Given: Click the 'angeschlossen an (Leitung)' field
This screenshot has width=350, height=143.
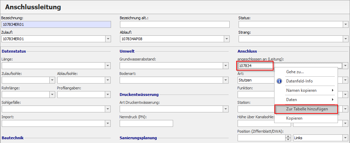Looking at the screenshot, I should [x=255, y=66].
